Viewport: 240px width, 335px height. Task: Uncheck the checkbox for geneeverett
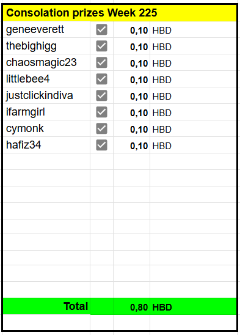pos(101,29)
